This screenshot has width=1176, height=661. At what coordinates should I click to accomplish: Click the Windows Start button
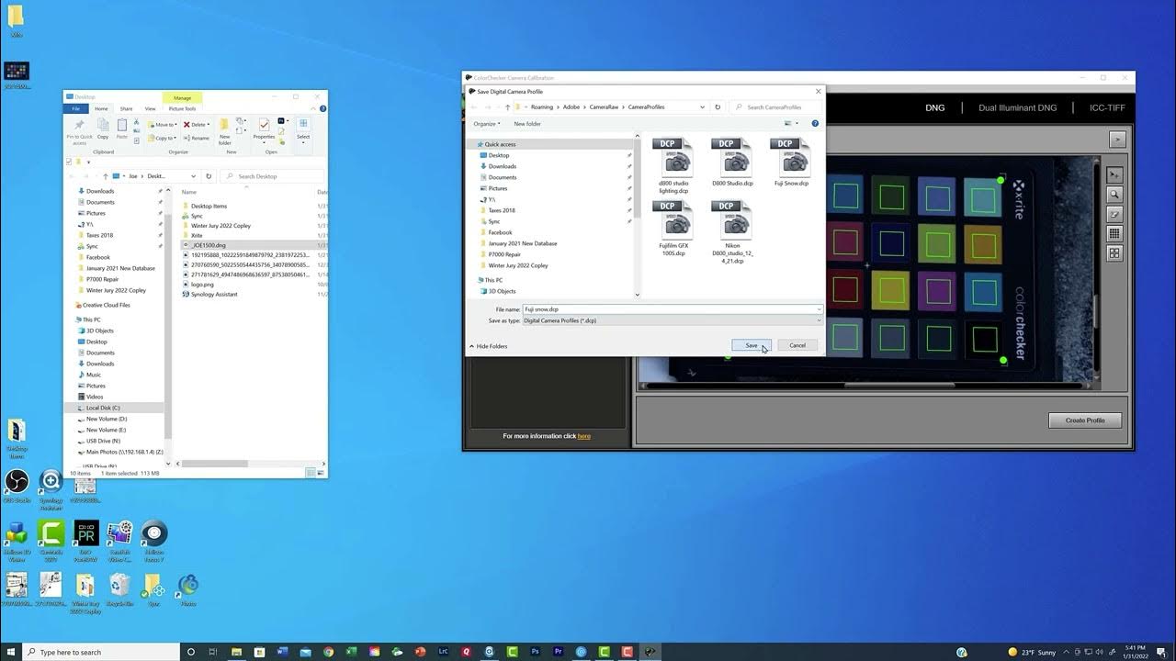[x=11, y=652]
